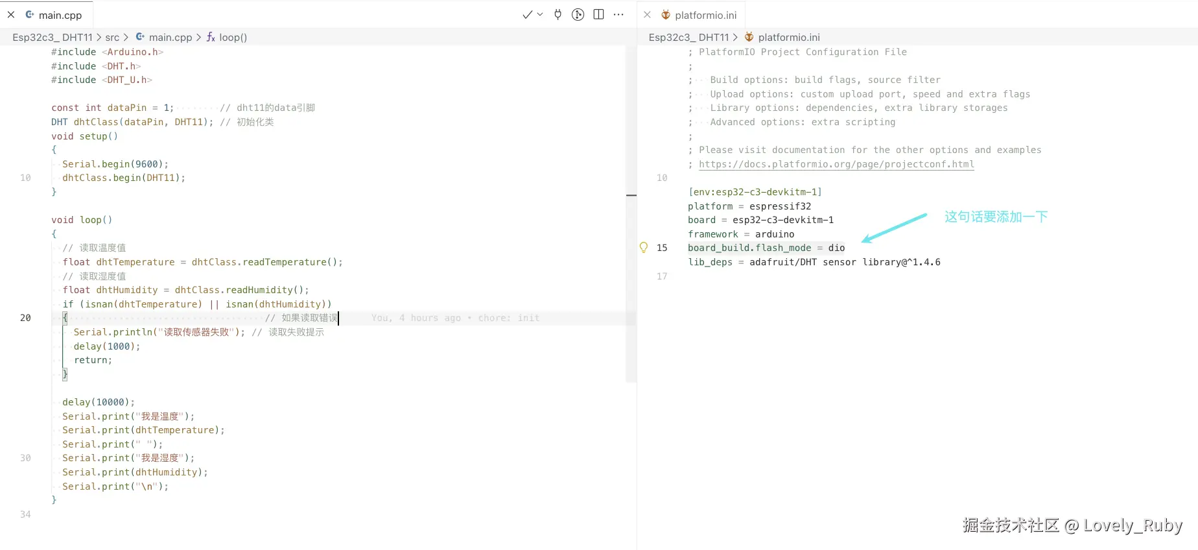The image size is (1198, 550).
Task: Click the lightbulb quick-fix icon on line 15
Action: [644, 247]
